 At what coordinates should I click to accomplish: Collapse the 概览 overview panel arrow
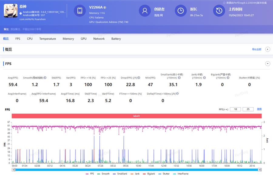pos(268,49)
